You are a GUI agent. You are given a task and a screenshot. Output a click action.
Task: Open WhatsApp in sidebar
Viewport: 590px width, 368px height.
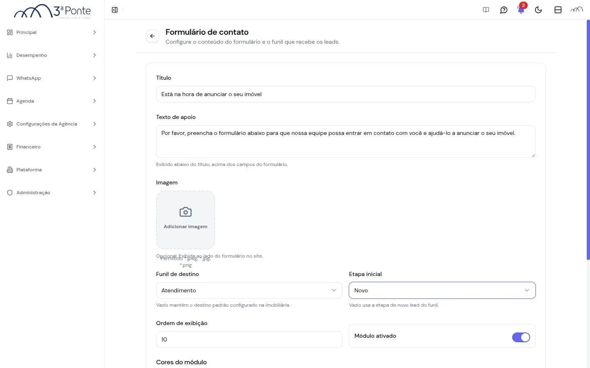click(x=52, y=78)
